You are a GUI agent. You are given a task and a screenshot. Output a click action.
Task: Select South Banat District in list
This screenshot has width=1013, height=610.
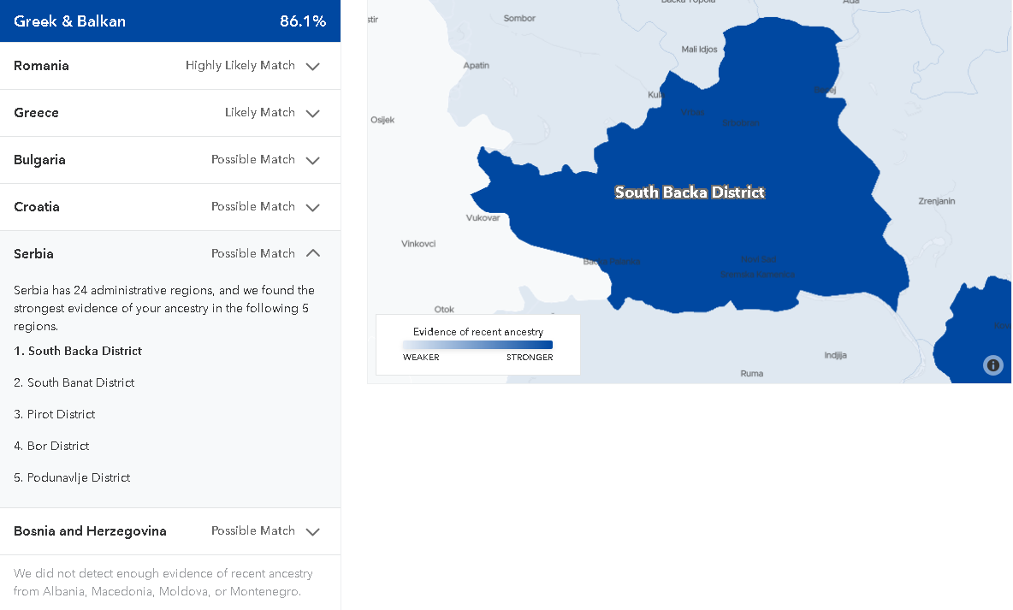(x=74, y=382)
